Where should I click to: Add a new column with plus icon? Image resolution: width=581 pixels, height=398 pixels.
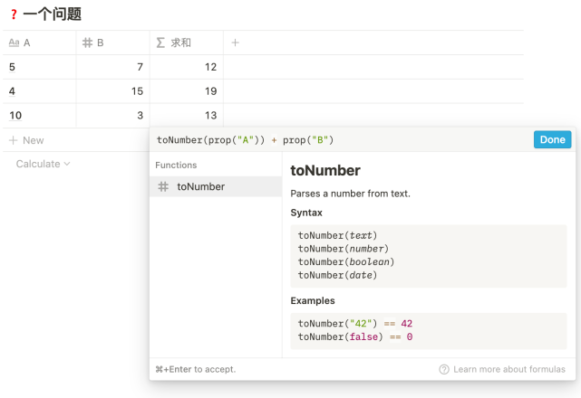(235, 43)
